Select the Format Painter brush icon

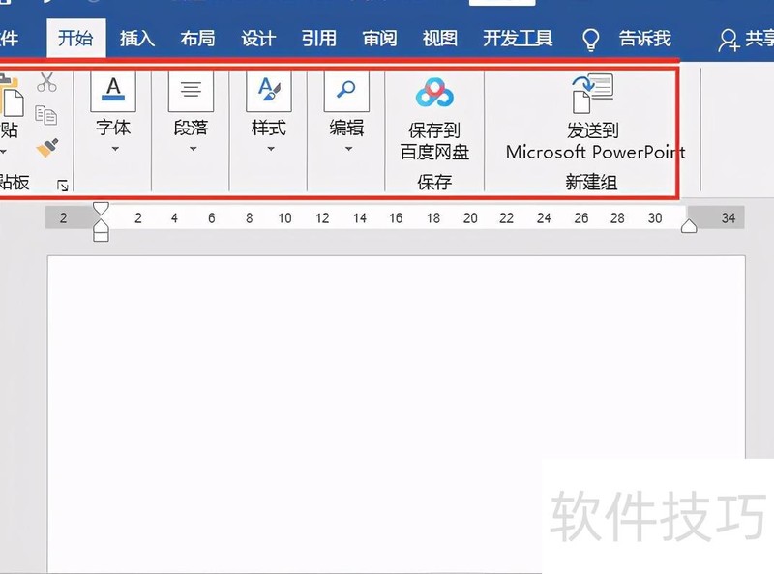pyautogui.click(x=46, y=147)
